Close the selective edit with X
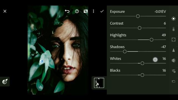Screen dimensions: 178x100 click(5, 11)
